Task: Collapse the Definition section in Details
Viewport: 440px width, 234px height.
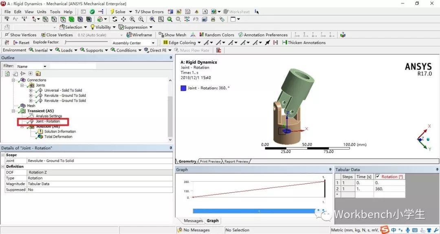Action: click(x=2, y=166)
